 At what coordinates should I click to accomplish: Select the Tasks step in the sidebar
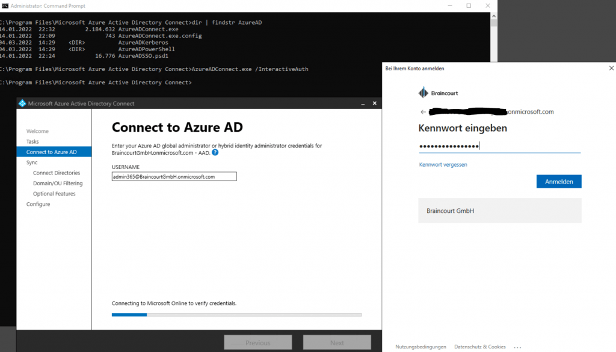tap(32, 141)
